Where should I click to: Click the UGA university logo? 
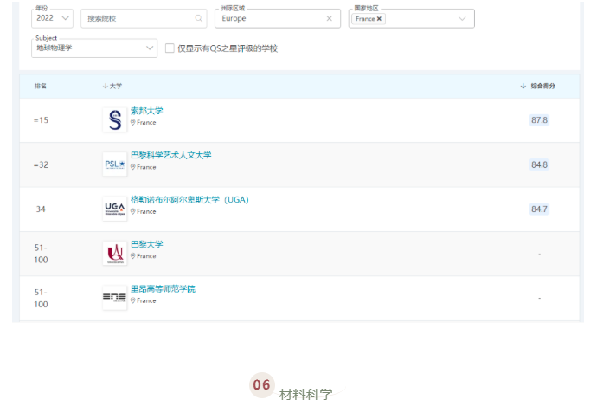pyautogui.click(x=114, y=209)
